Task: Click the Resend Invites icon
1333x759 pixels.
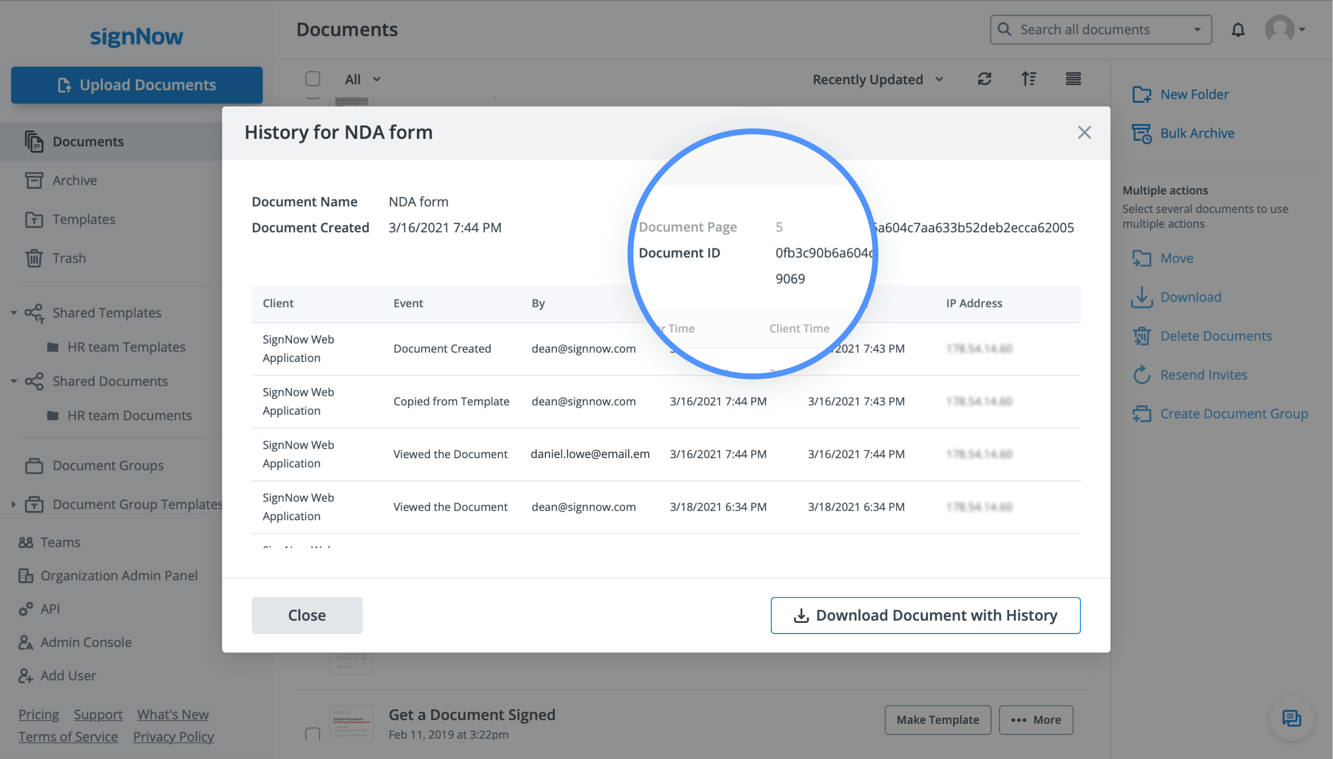Action: pyautogui.click(x=1141, y=375)
